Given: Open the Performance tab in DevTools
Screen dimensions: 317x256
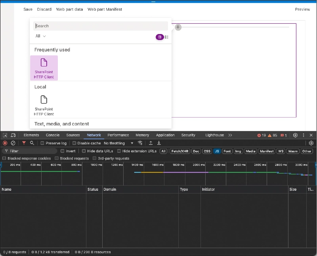Looking at the screenshot, I should (x=118, y=135).
